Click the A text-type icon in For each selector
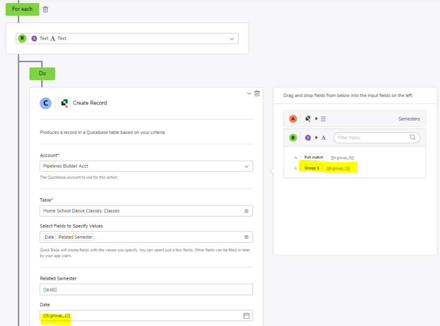 tap(53, 38)
